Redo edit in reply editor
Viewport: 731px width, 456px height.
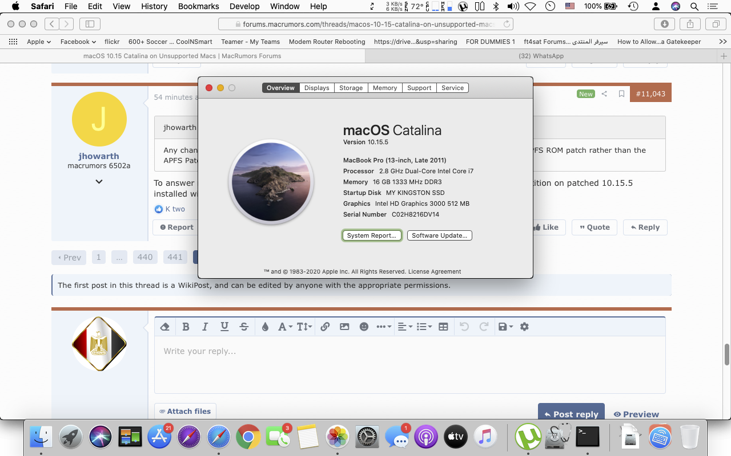(x=484, y=327)
